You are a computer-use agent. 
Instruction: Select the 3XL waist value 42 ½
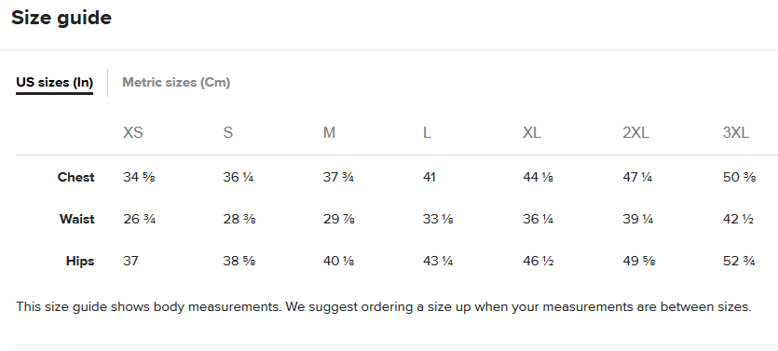738,219
